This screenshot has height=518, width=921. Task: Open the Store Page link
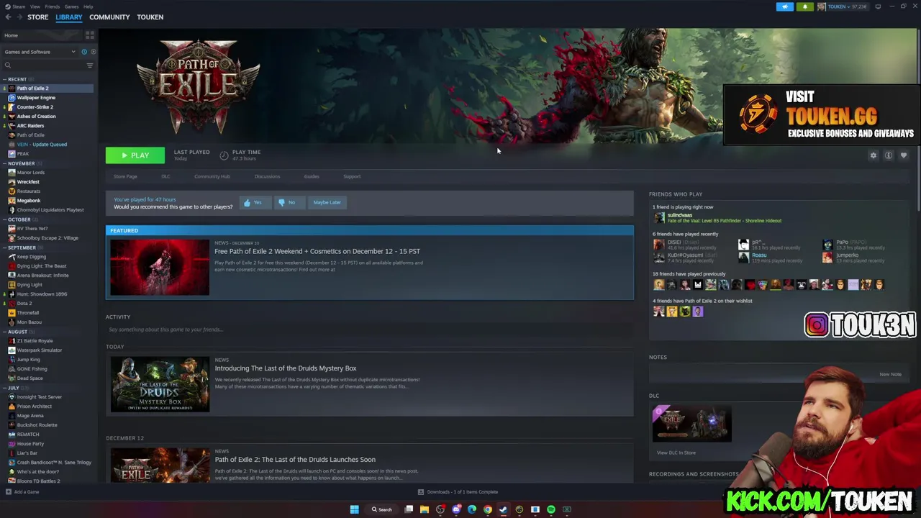click(125, 176)
